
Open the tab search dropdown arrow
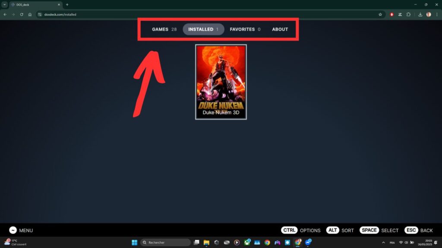[x=4, y=4]
